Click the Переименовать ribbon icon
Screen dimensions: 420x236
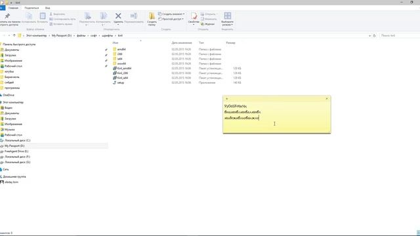[x=134, y=16]
